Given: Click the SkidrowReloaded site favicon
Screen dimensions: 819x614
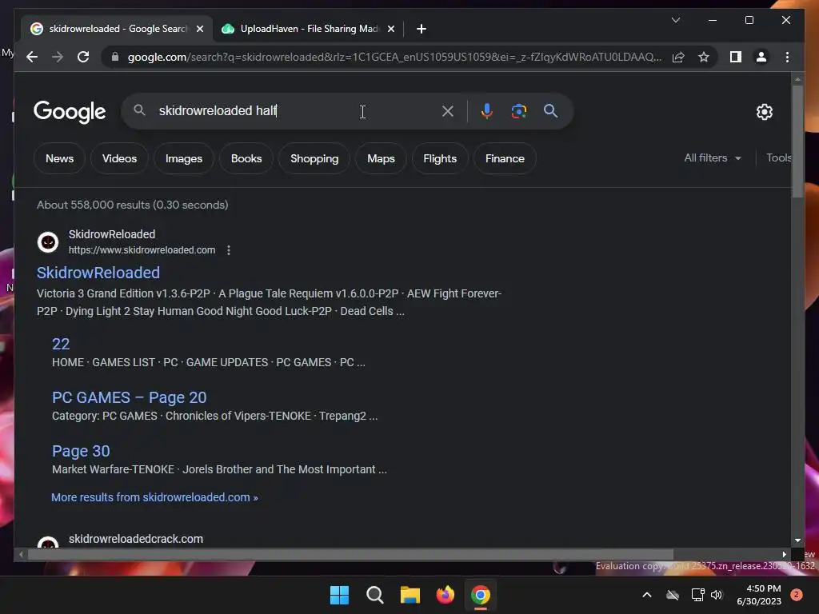Looking at the screenshot, I should 48,242.
